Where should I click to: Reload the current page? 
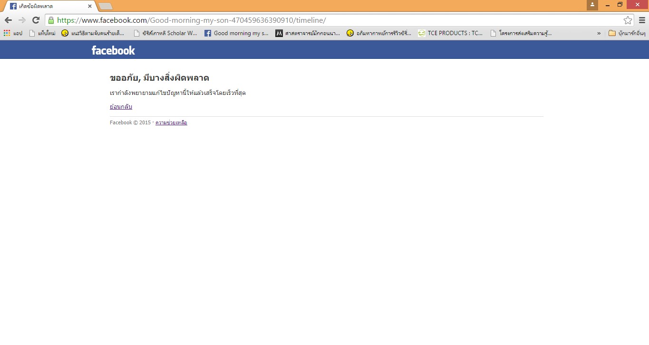[36, 20]
